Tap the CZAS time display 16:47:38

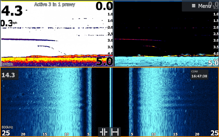click(199, 75)
